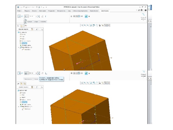
Task: Click the flip depth direction icon
Action: (39, 16)
